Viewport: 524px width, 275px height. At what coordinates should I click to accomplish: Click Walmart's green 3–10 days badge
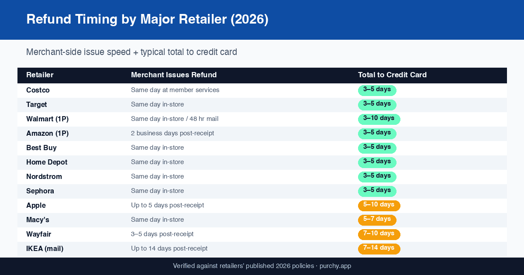click(379, 119)
